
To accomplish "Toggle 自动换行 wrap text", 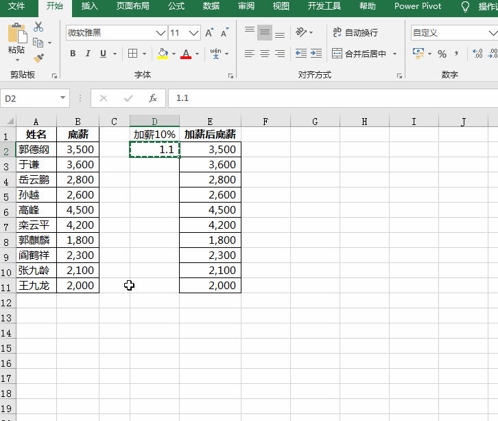I will (x=355, y=32).
